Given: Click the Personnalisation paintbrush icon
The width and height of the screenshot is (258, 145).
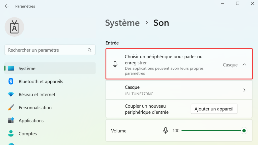Looking at the screenshot, I should tap(11, 108).
